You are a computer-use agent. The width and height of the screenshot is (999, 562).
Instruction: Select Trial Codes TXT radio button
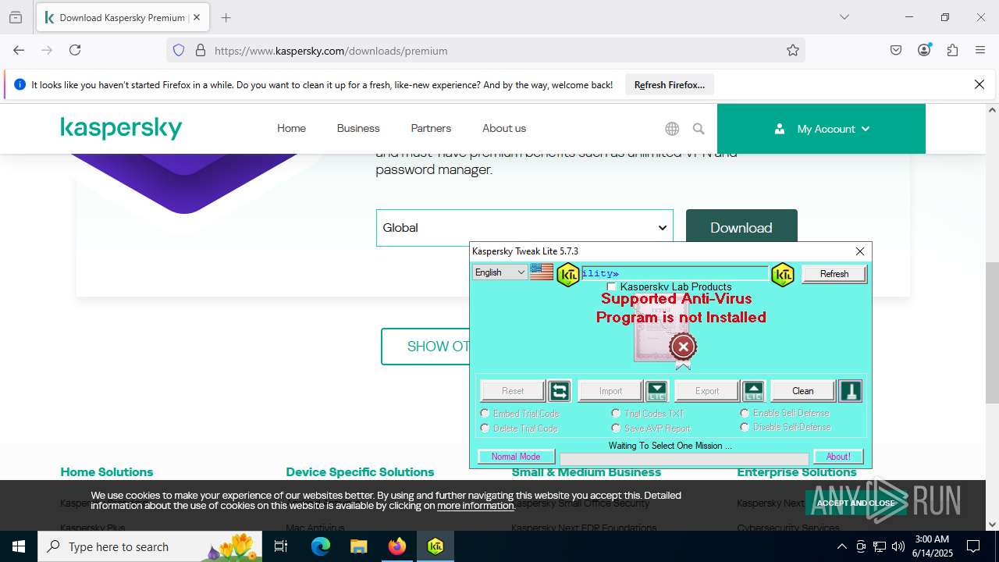click(x=616, y=413)
